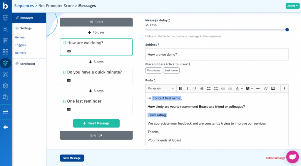The height and width of the screenshot is (166, 301).
Task: Click into the Subject input field
Action: coord(217,55)
